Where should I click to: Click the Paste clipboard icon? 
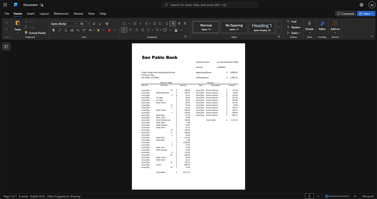[x=18, y=23]
